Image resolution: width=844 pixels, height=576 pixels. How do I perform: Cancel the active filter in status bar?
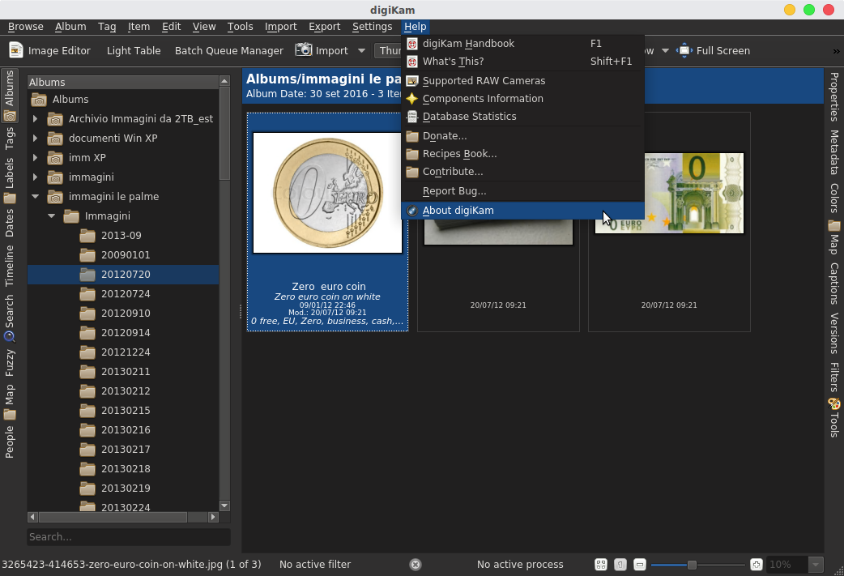pyautogui.click(x=416, y=565)
